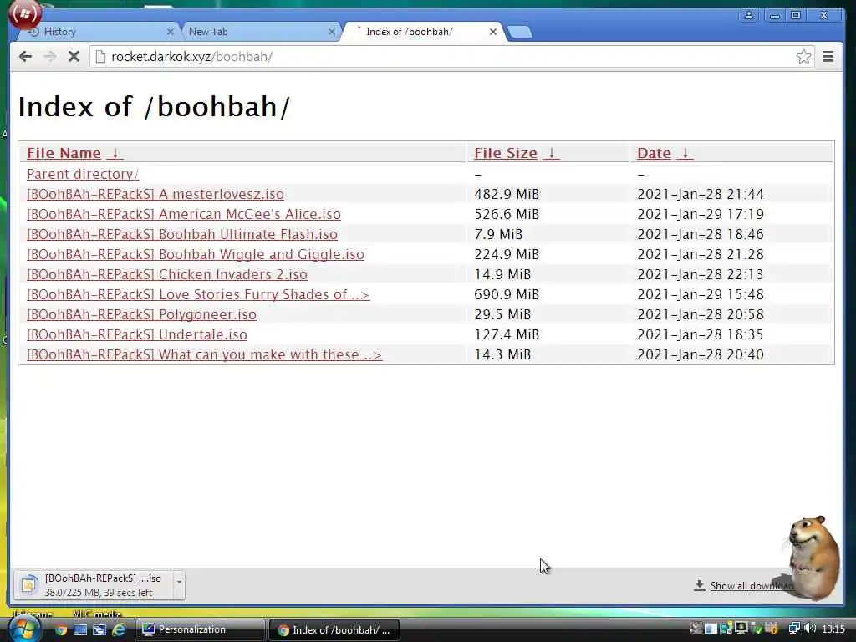Screen dimensions: 856x642
Task: Click the File Size descending arrow
Action: (x=552, y=153)
